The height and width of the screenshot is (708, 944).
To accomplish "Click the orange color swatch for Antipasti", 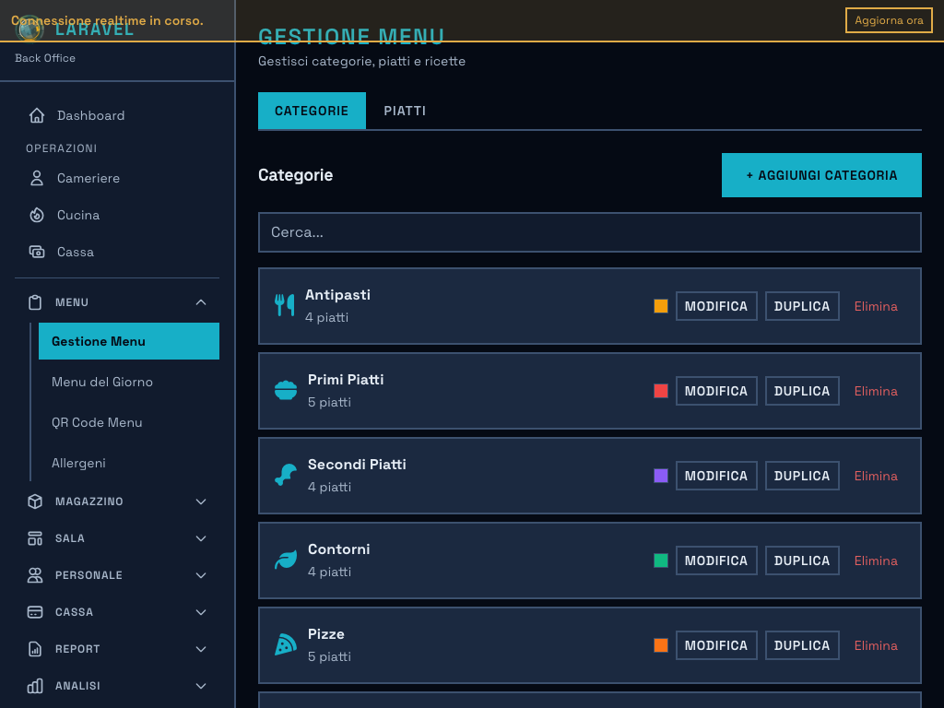I will pos(660,306).
